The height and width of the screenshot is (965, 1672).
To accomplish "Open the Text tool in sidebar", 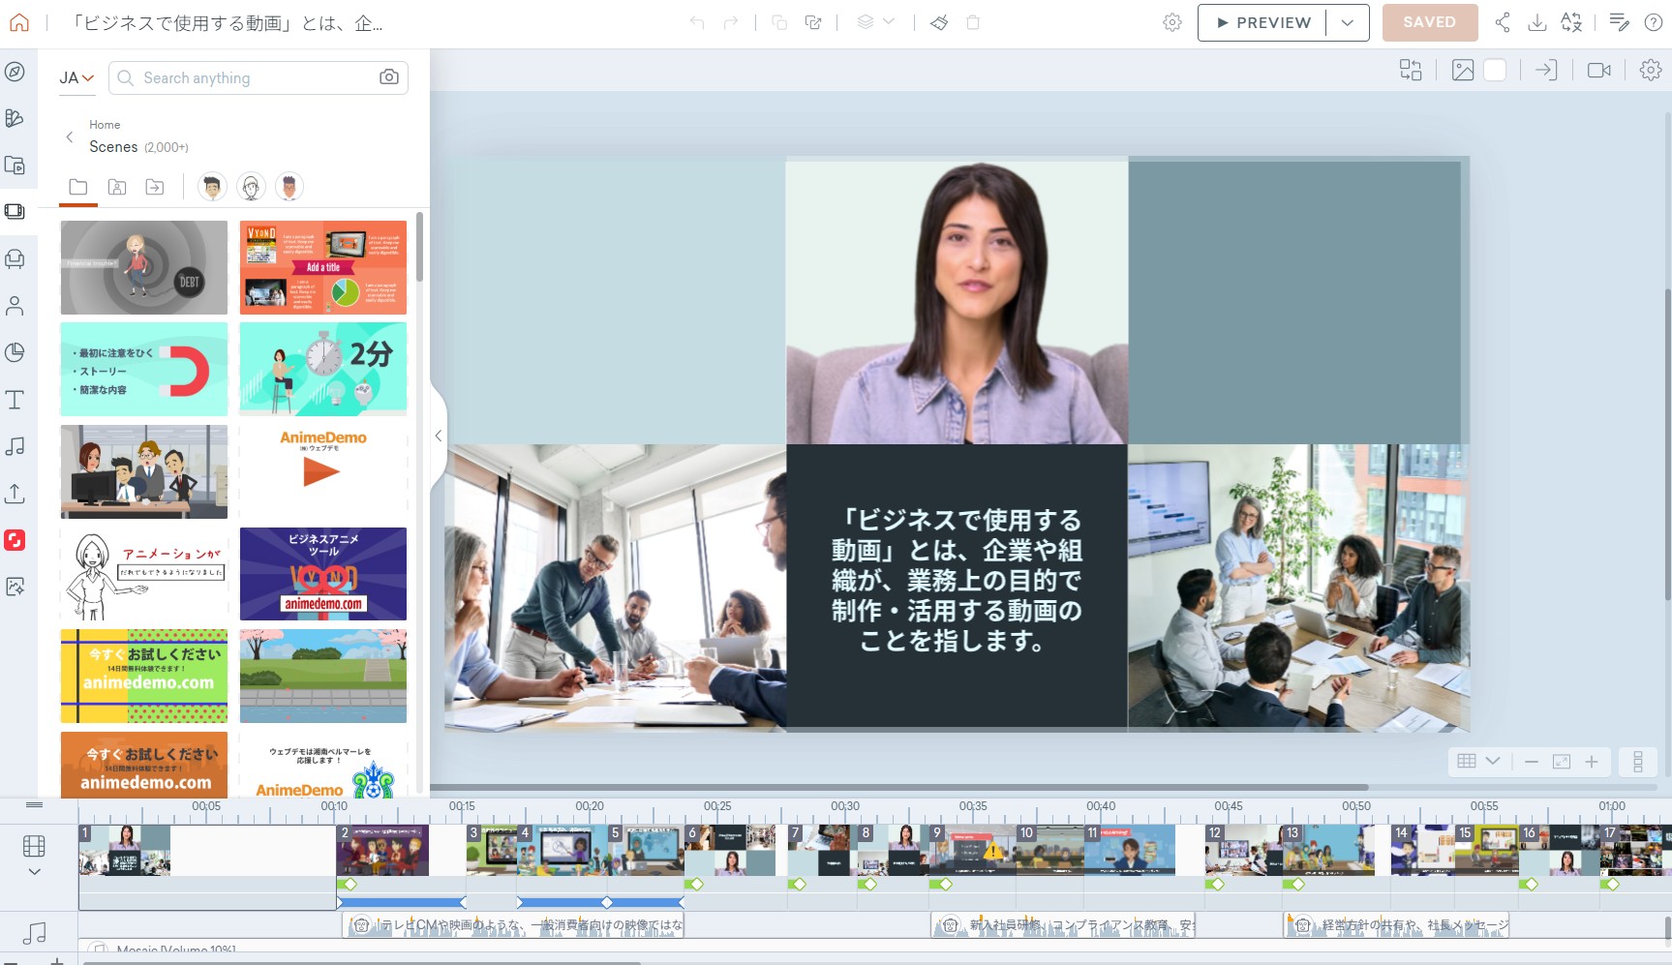I will tap(15, 399).
